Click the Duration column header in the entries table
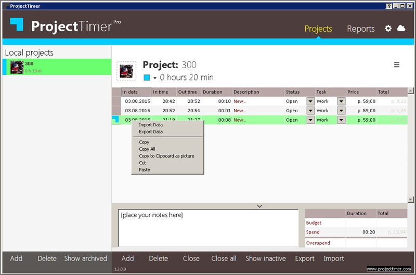Image resolution: width=416 pixels, height=275 pixels. pyautogui.click(x=216, y=92)
